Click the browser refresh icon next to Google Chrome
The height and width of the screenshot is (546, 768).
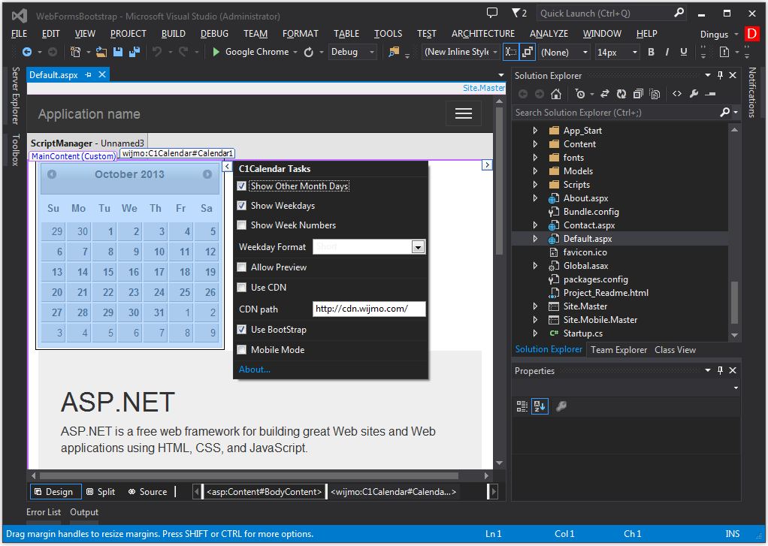[309, 52]
